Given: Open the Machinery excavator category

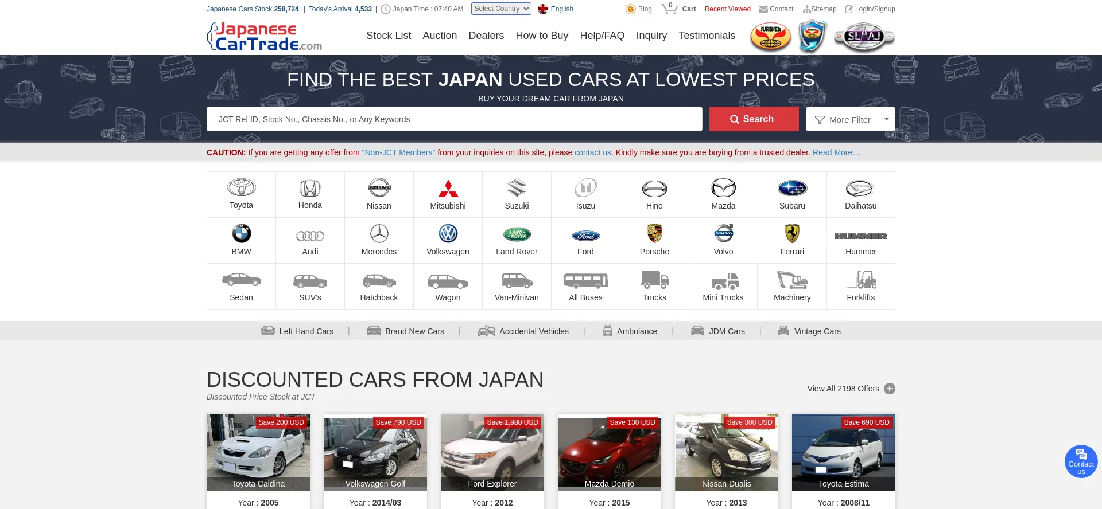Looking at the screenshot, I should pyautogui.click(x=792, y=280).
